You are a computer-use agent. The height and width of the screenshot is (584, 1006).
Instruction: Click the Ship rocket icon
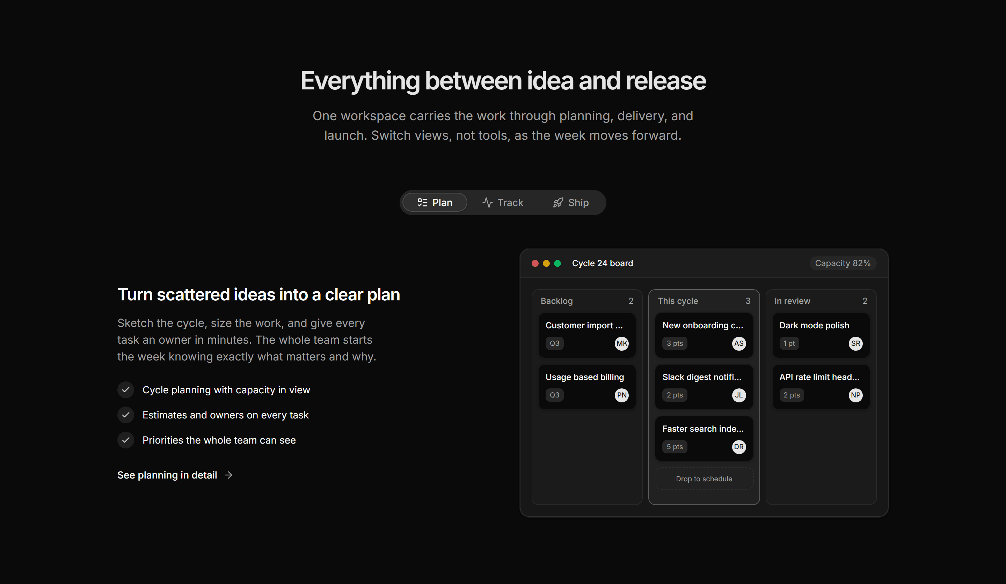pyautogui.click(x=558, y=202)
